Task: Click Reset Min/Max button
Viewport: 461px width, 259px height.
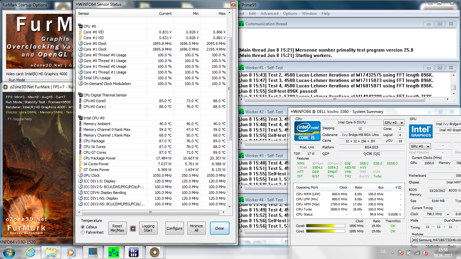Action: (x=117, y=228)
